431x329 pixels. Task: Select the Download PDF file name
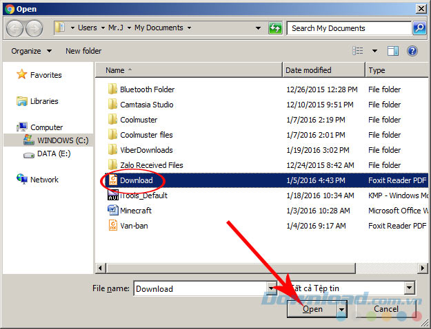pyautogui.click(x=137, y=180)
